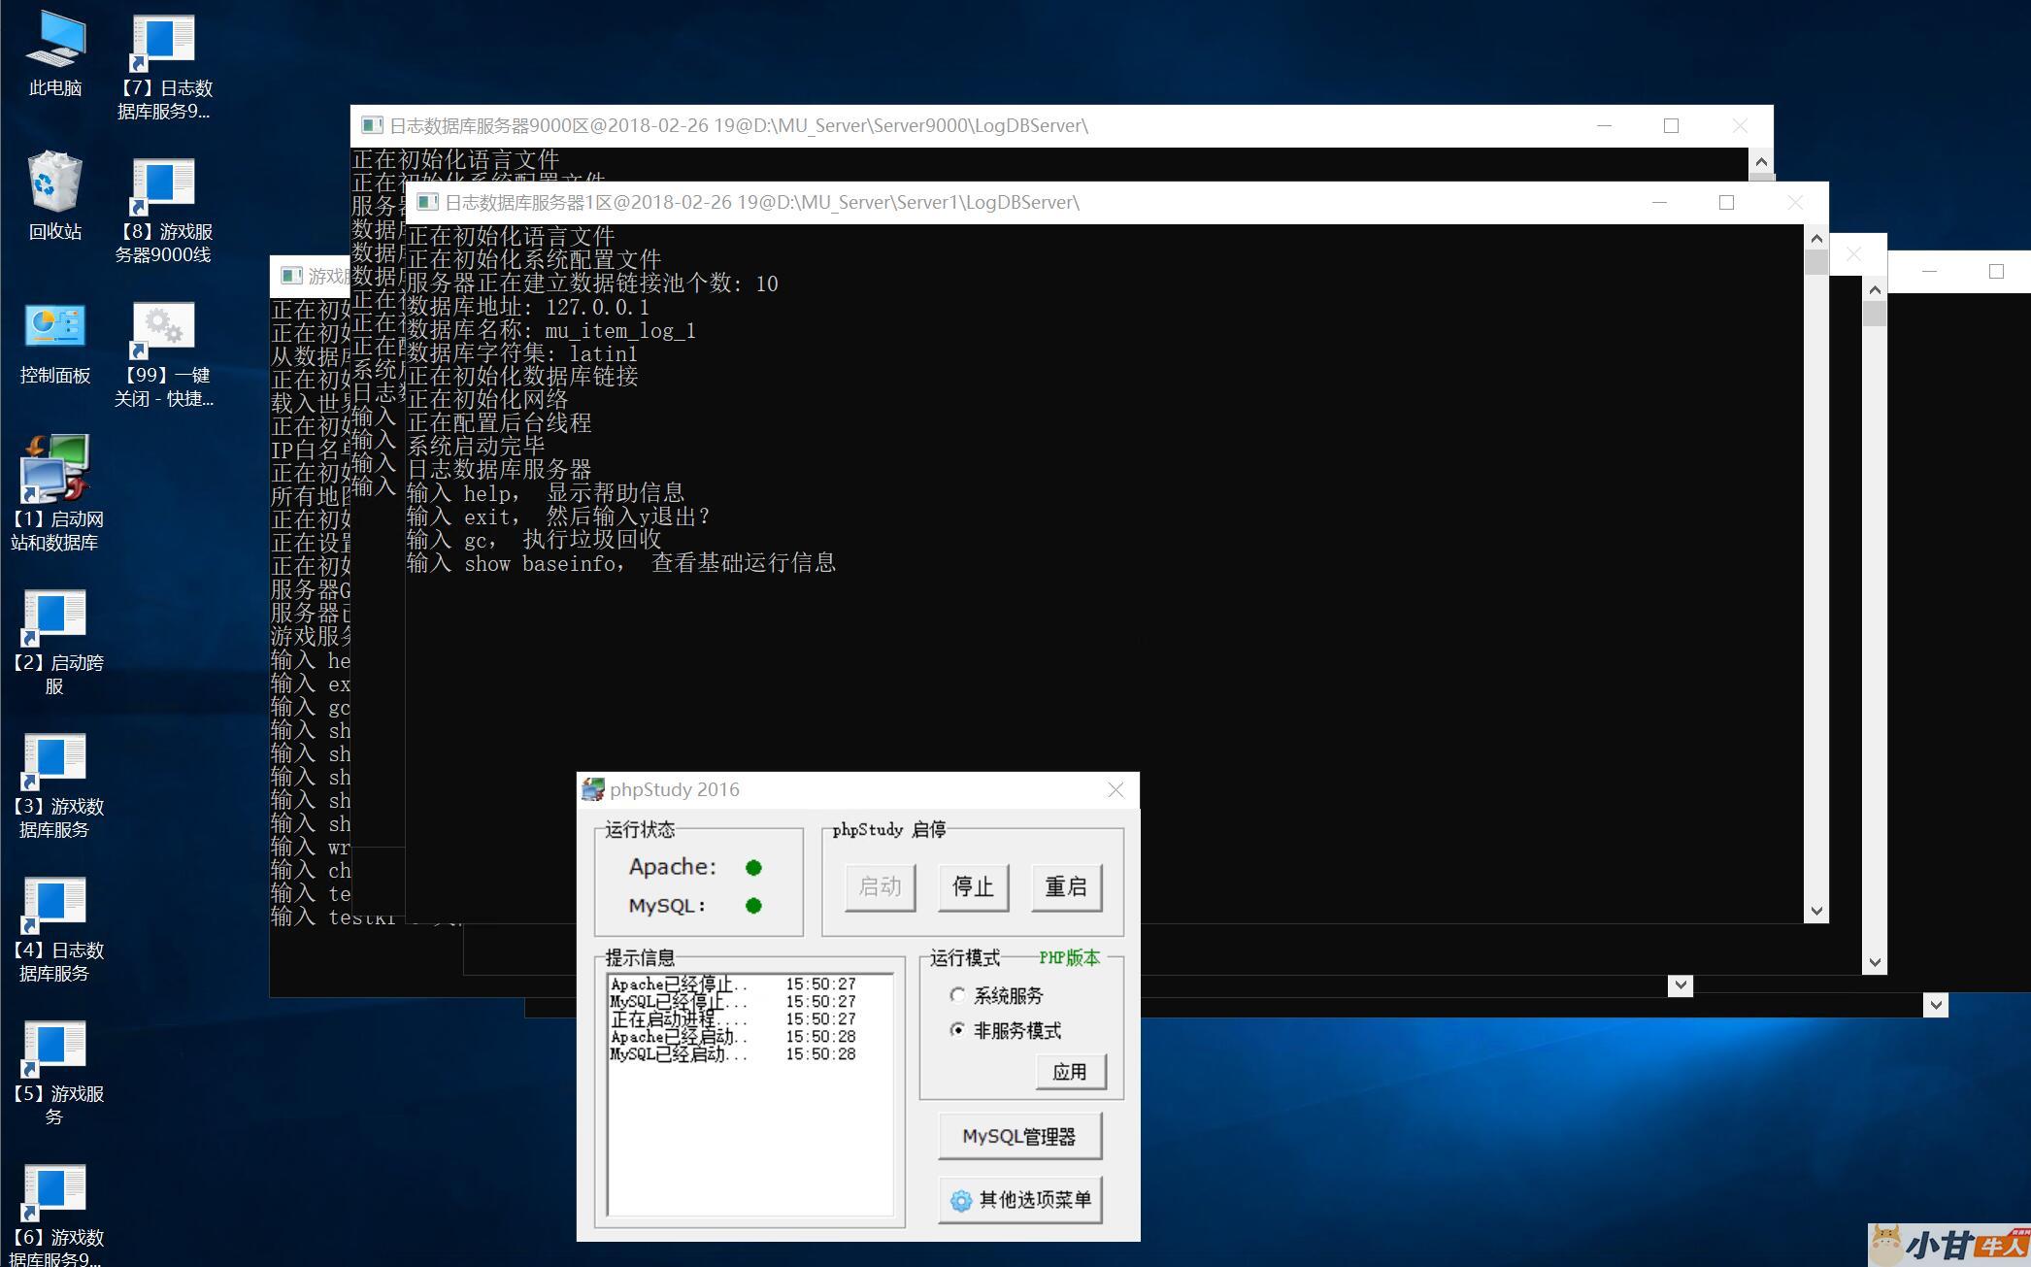
Task: Select the 非服务模式 radio option
Action: (x=958, y=1030)
